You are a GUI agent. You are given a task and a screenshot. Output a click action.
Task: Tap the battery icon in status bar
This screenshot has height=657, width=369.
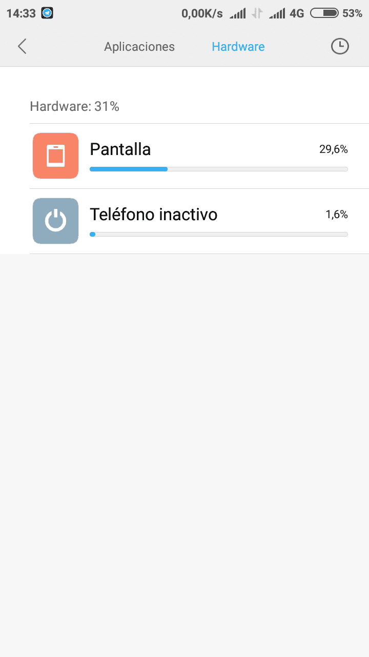point(324,13)
